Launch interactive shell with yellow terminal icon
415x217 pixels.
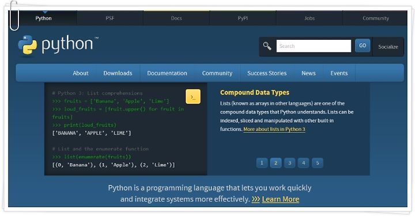[193, 97]
